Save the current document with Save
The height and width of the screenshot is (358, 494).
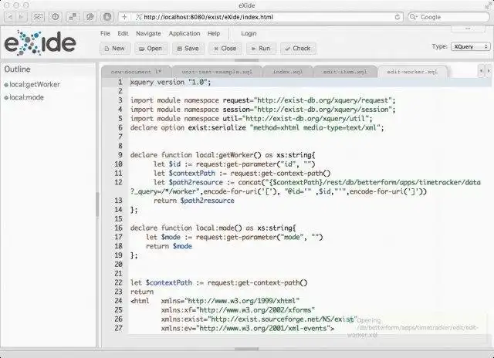188,49
